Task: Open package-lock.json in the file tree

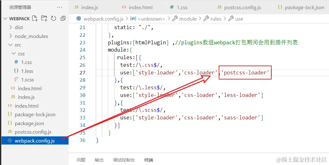Action: (x=35, y=115)
